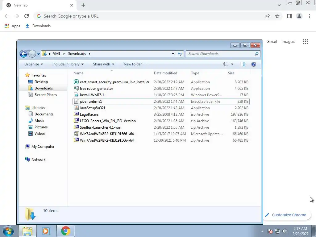
Task: Expand Include in library dropdown
Action: (x=68, y=64)
